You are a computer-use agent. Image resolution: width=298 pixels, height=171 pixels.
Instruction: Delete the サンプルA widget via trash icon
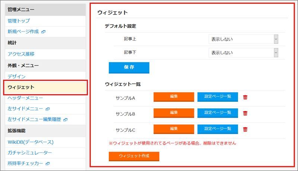[x=245, y=97]
